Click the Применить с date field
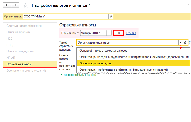This screenshot has height=122, width=191. tap(93, 33)
